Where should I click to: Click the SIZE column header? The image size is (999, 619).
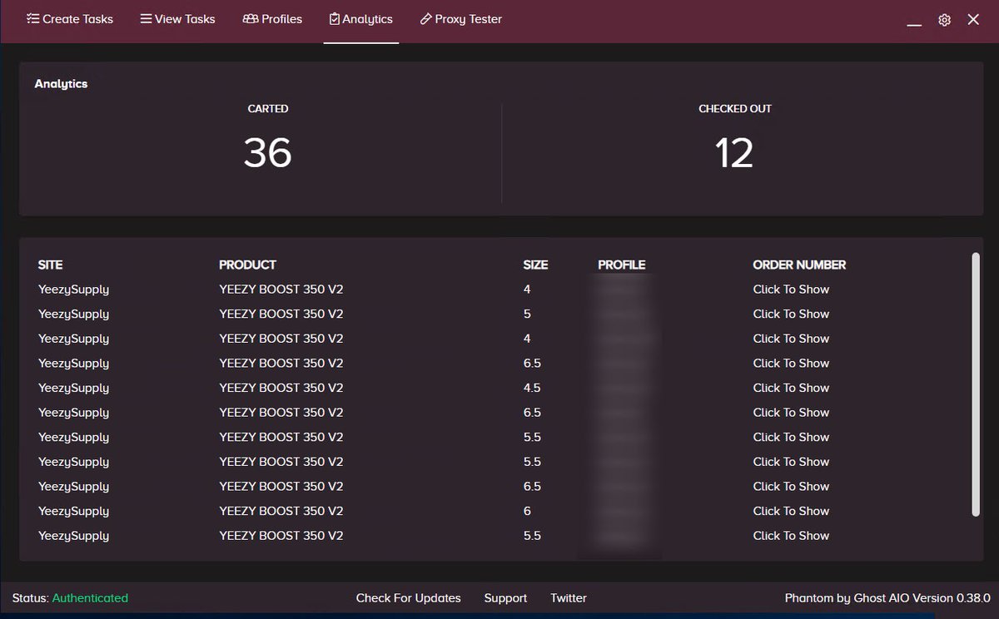[x=535, y=265]
